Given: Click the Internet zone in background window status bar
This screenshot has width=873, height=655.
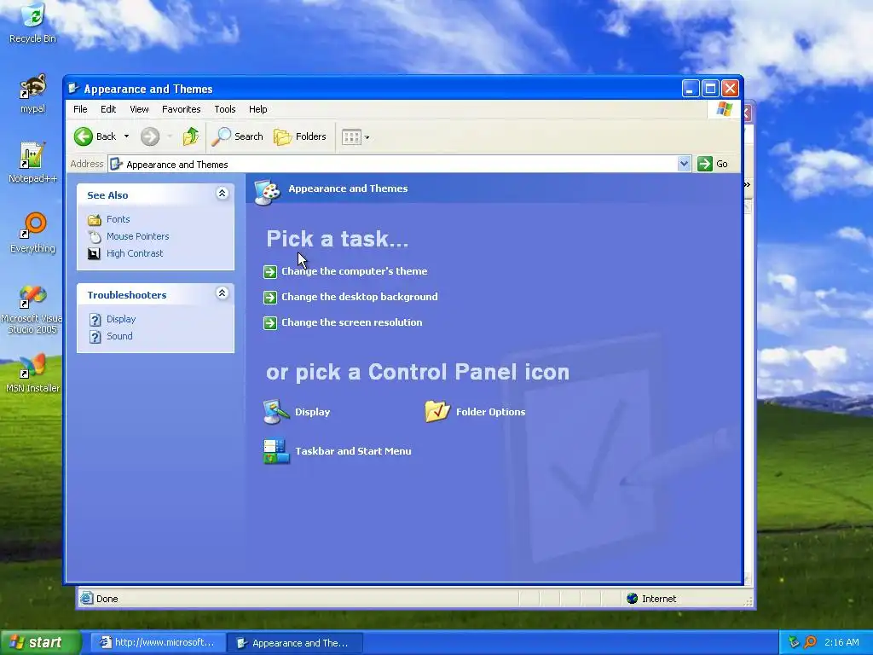Looking at the screenshot, I should (651, 599).
